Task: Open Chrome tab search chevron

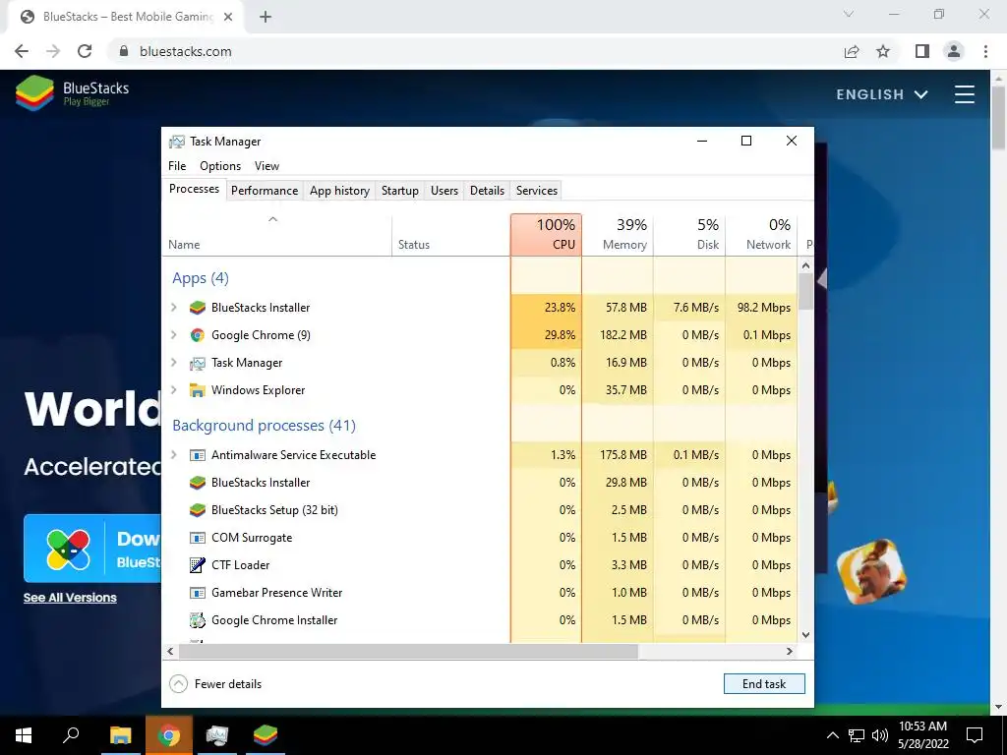Action: pos(849,14)
